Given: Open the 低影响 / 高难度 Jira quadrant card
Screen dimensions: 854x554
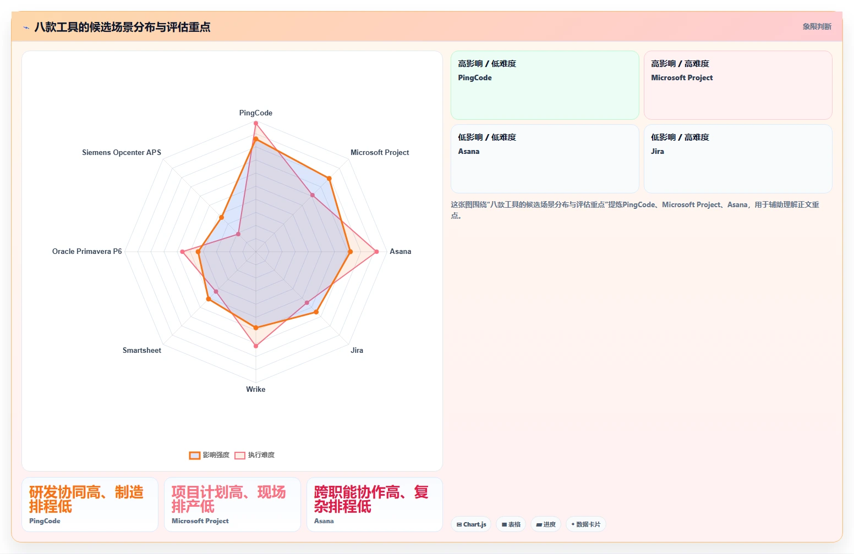Looking at the screenshot, I should tap(738, 159).
